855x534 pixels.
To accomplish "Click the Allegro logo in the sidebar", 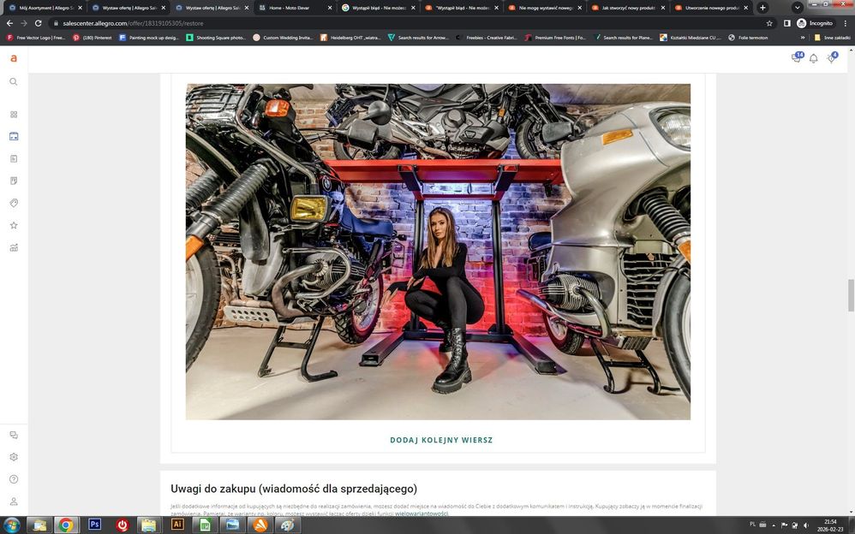I will [x=14, y=58].
